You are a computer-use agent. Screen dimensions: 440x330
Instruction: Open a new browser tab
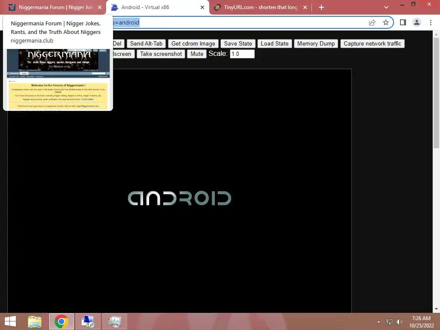point(321,7)
